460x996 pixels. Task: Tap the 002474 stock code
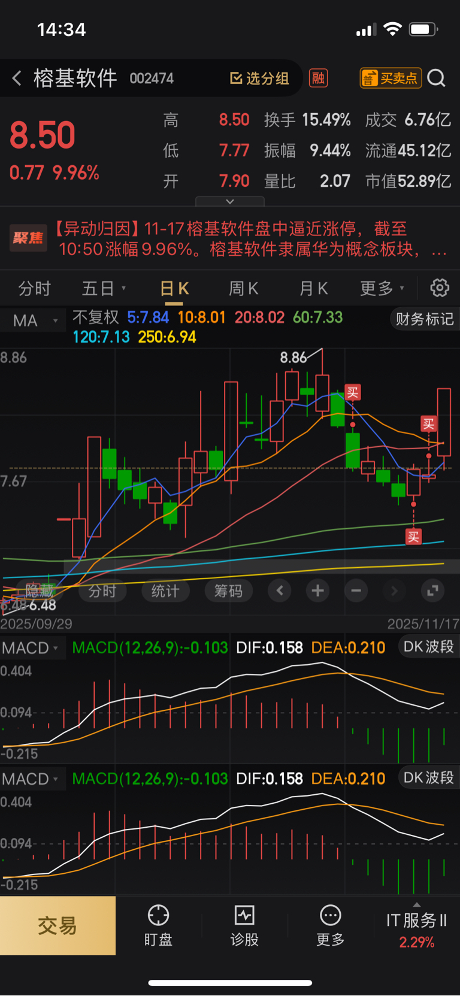(152, 78)
